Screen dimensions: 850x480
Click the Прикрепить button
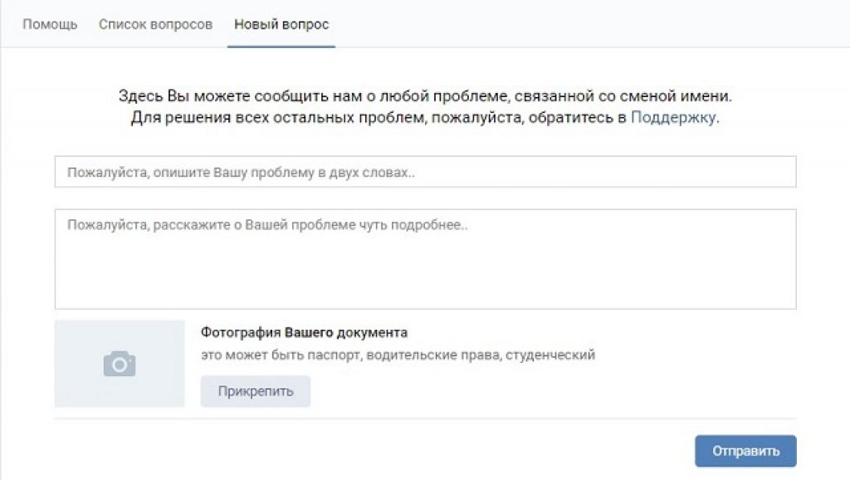(x=256, y=391)
